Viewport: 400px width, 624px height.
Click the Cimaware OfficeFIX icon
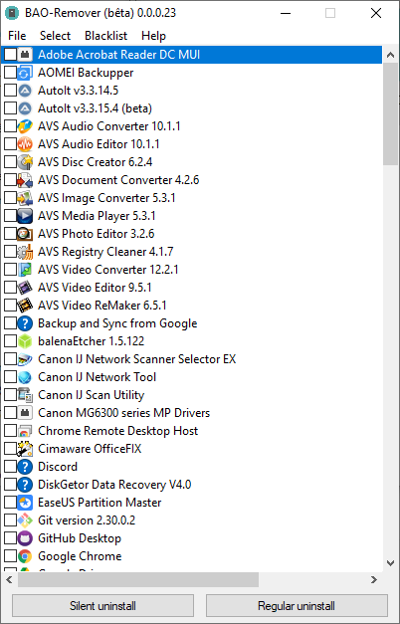tap(25, 449)
